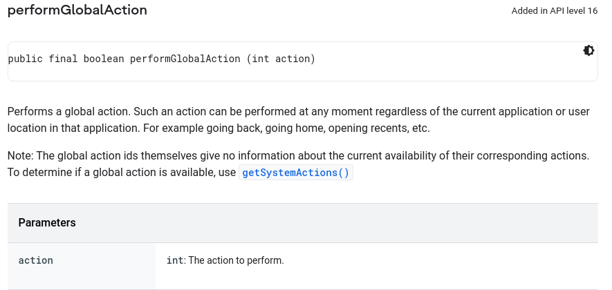This screenshot has height=290, width=612.
Task: Click the 'To determine if a global action' text
Action: point(122,173)
